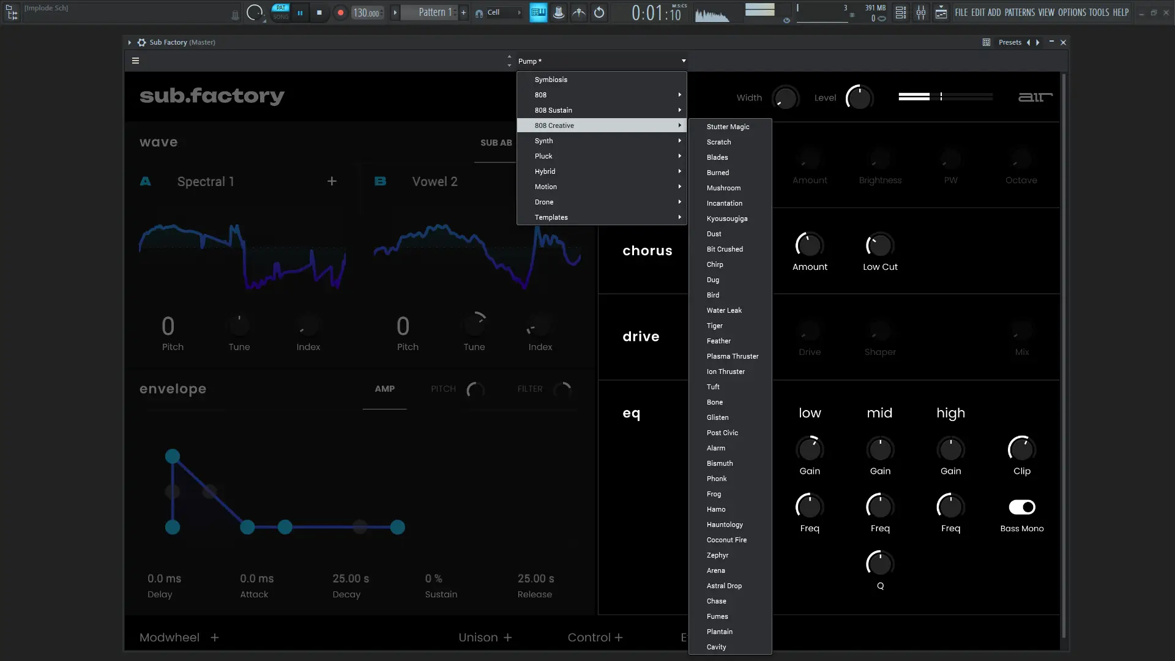This screenshot has width=1175, height=661.
Task: Open the PATTERNS menu
Action: pyautogui.click(x=1020, y=12)
